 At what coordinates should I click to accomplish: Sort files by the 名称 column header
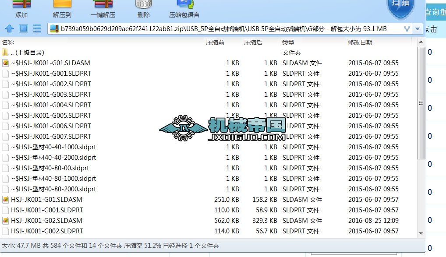[9, 42]
